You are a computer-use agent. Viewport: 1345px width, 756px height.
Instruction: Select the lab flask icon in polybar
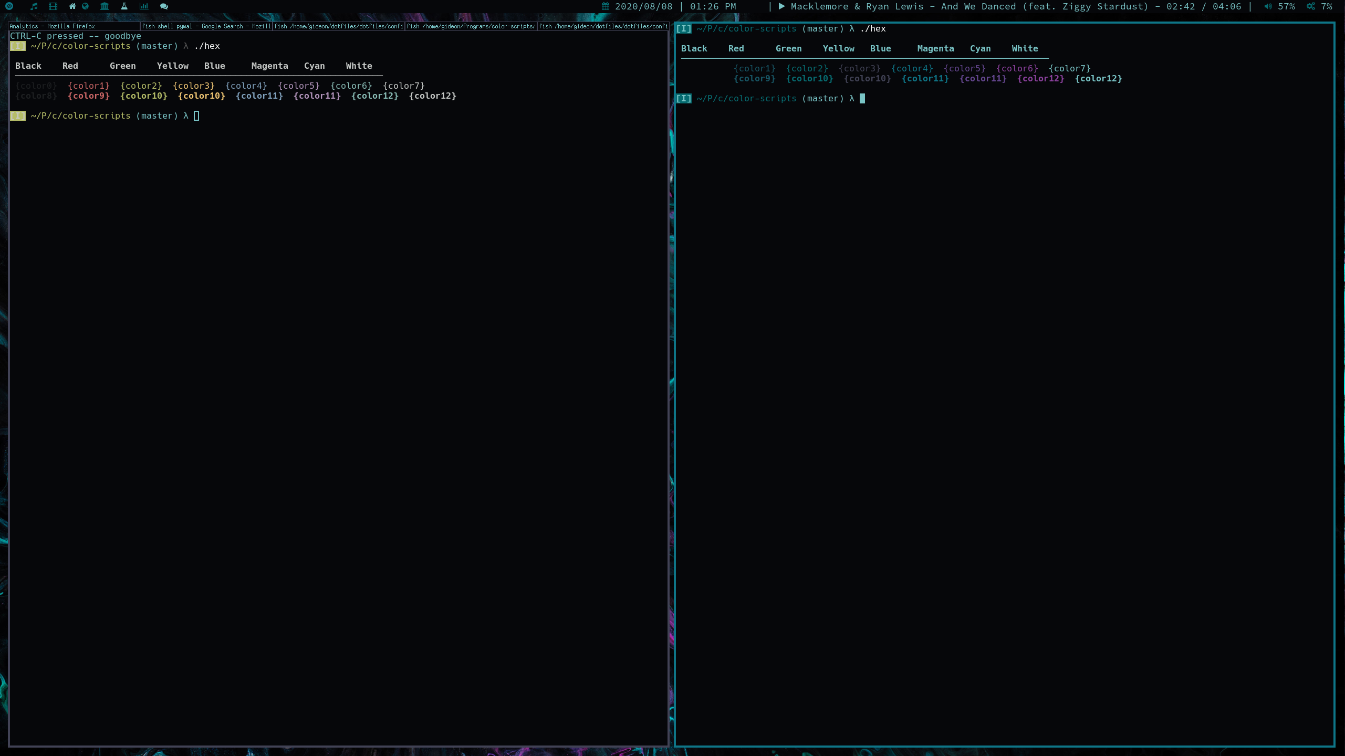(x=124, y=6)
